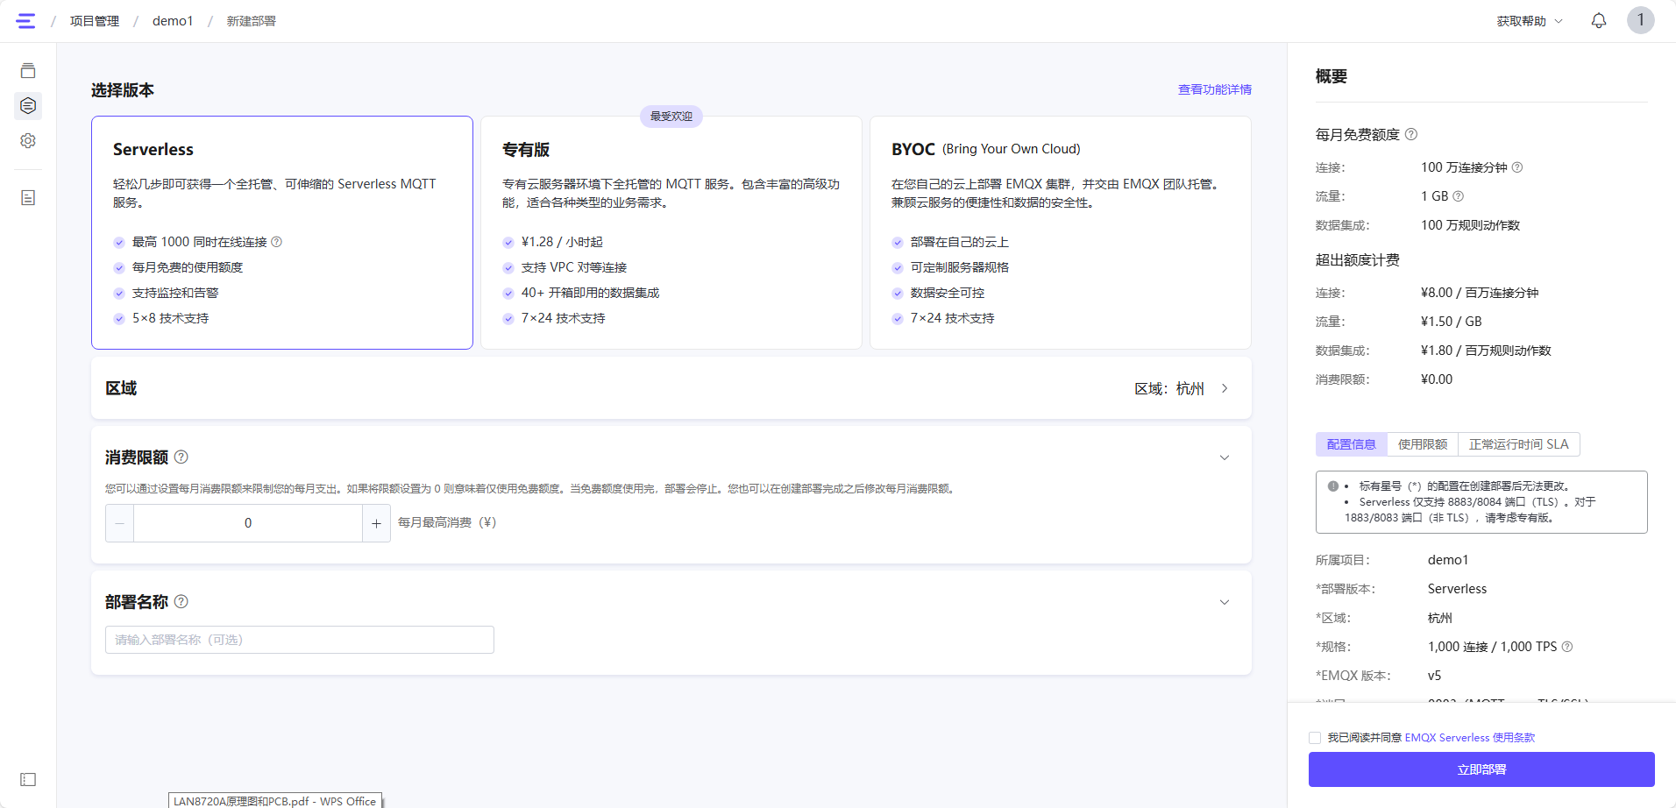Open the deployments sidebar icon
The height and width of the screenshot is (808, 1676).
[28, 106]
